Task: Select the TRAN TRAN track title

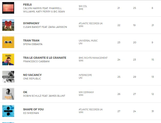Action: pyautogui.click(x=31, y=40)
